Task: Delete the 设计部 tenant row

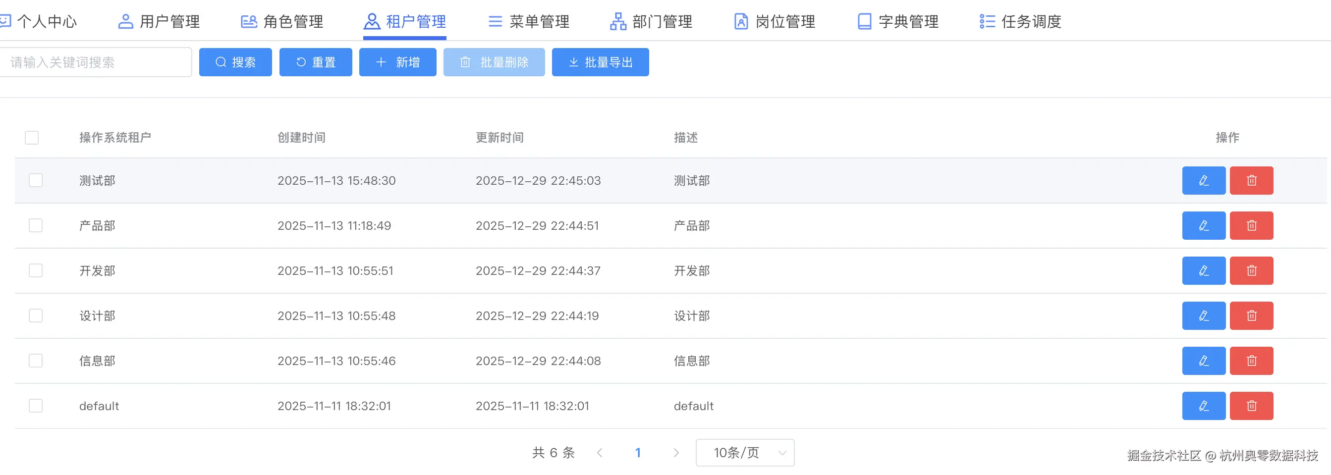Action: point(1251,316)
